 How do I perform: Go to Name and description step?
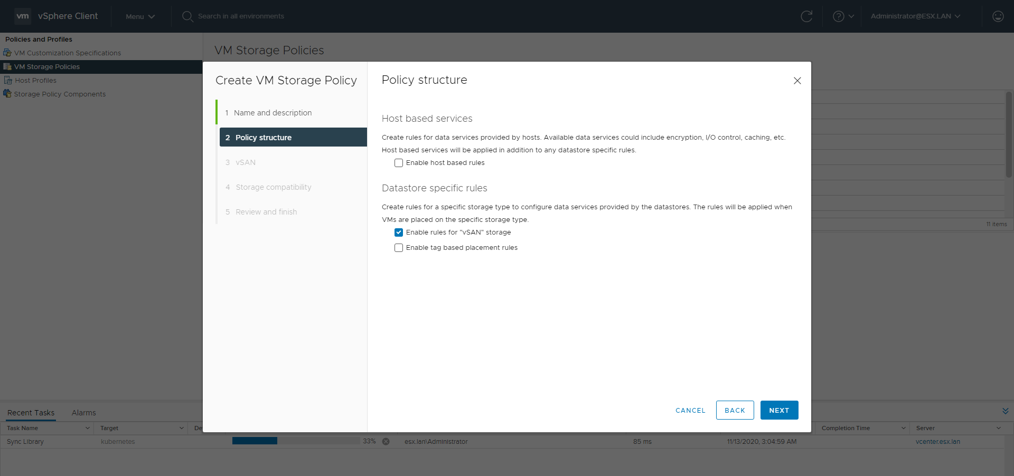(273, 113)
